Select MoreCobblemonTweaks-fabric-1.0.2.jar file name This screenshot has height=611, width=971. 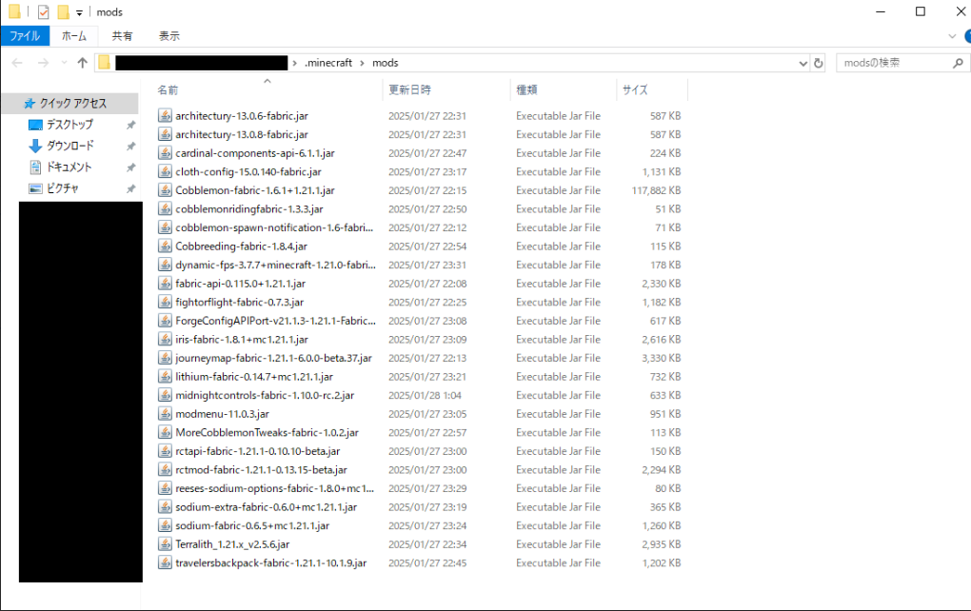pyautogui.click(x=267, y=432)
